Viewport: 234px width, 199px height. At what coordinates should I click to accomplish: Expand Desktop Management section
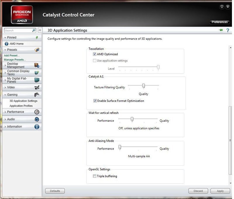point(5,65)
